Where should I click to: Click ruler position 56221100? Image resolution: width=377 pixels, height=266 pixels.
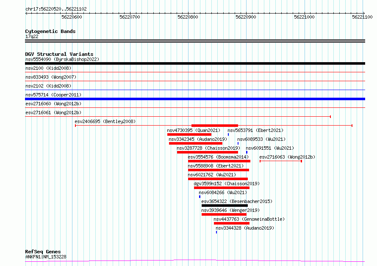362,17
